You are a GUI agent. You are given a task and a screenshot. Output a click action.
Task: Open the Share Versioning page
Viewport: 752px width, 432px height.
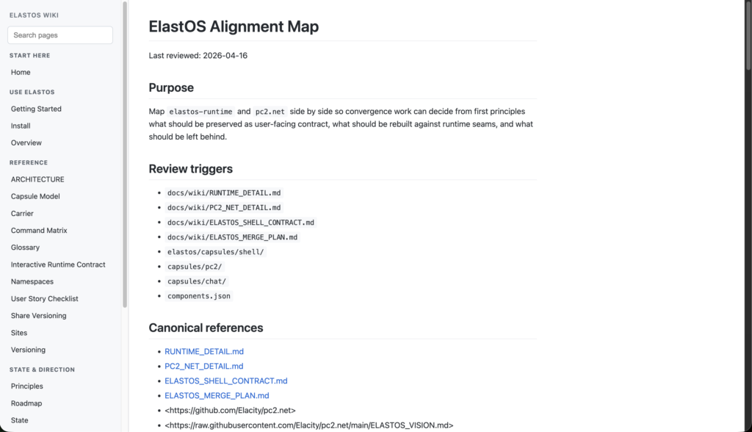tap(38, 315)
